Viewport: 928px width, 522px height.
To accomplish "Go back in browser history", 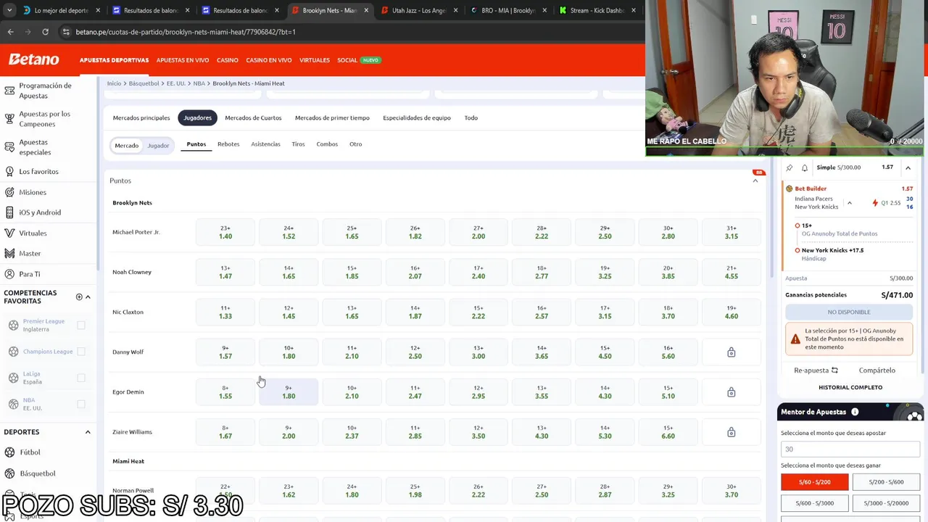I will point(10,32).
